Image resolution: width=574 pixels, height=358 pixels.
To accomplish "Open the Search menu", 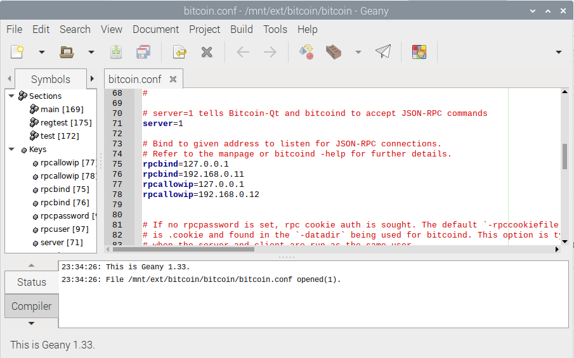I will click(x=75, y=29).
